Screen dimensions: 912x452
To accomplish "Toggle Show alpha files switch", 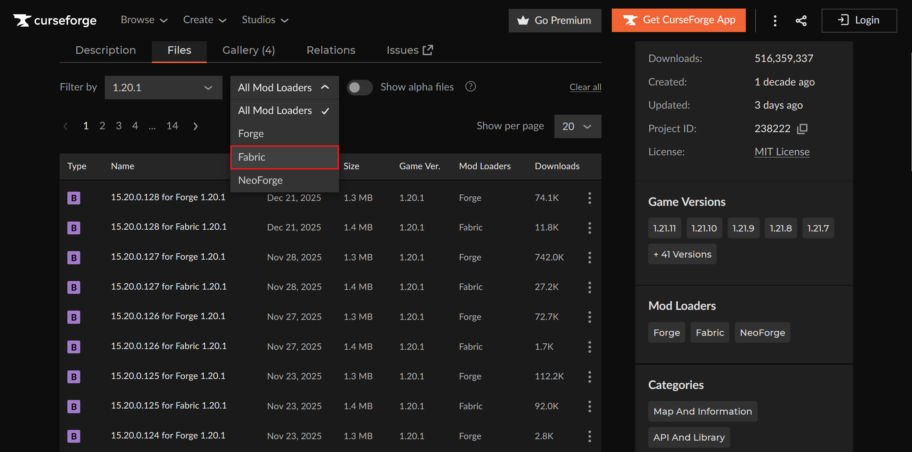I will (359, 87).
